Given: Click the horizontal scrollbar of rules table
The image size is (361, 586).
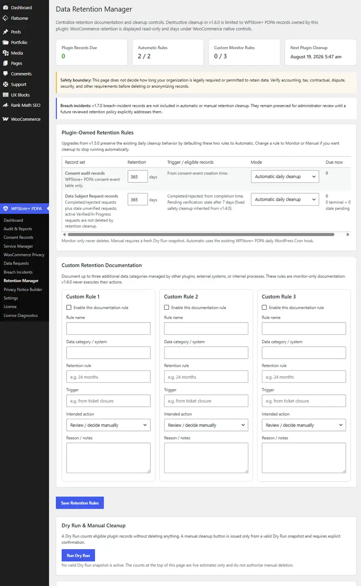Looking at the screenshot, I should 201,234.
